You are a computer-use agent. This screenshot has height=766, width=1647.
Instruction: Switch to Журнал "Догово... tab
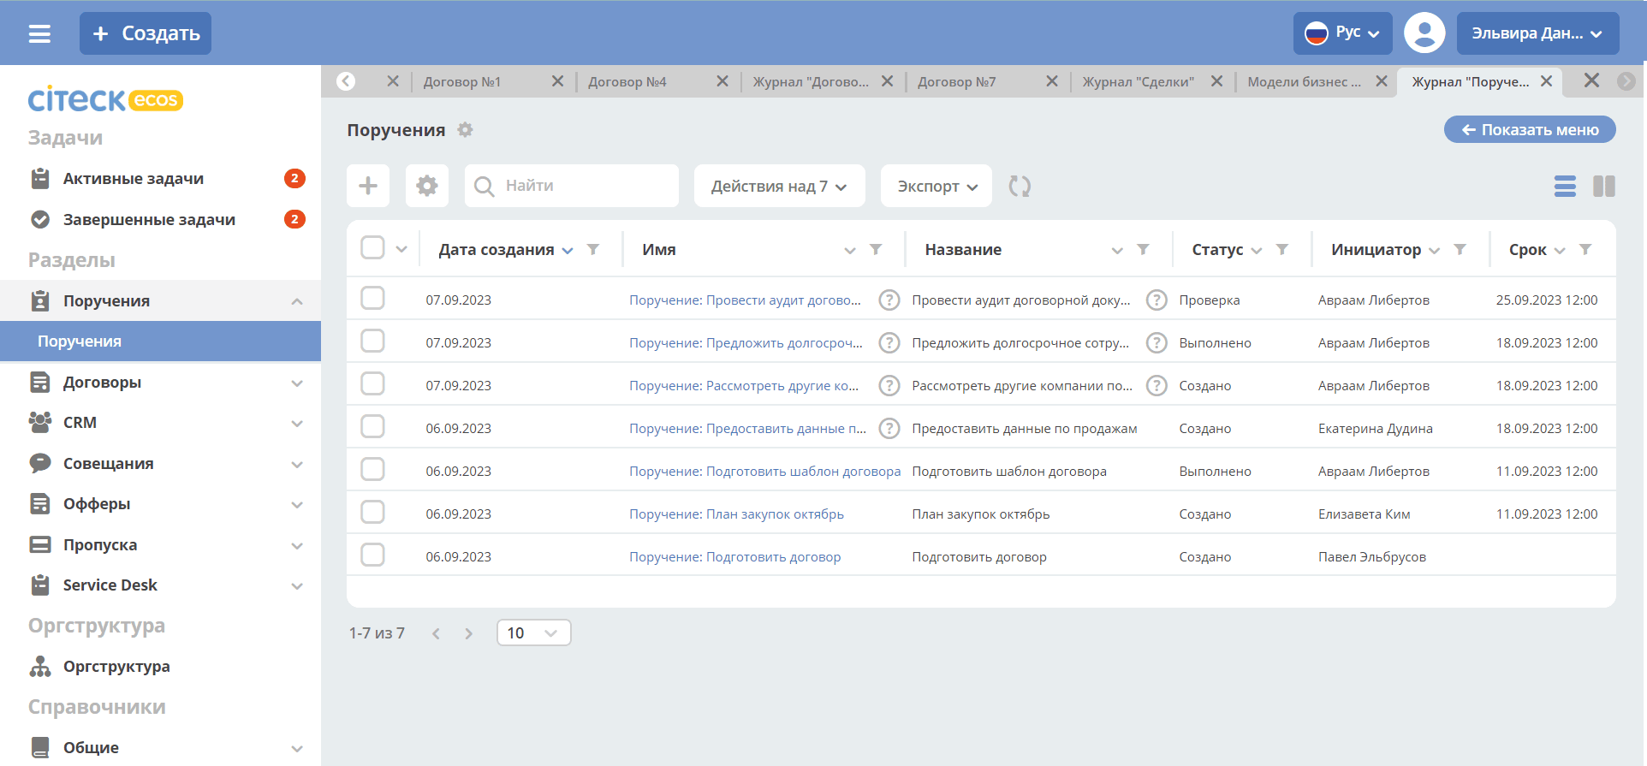pos(811,81)
